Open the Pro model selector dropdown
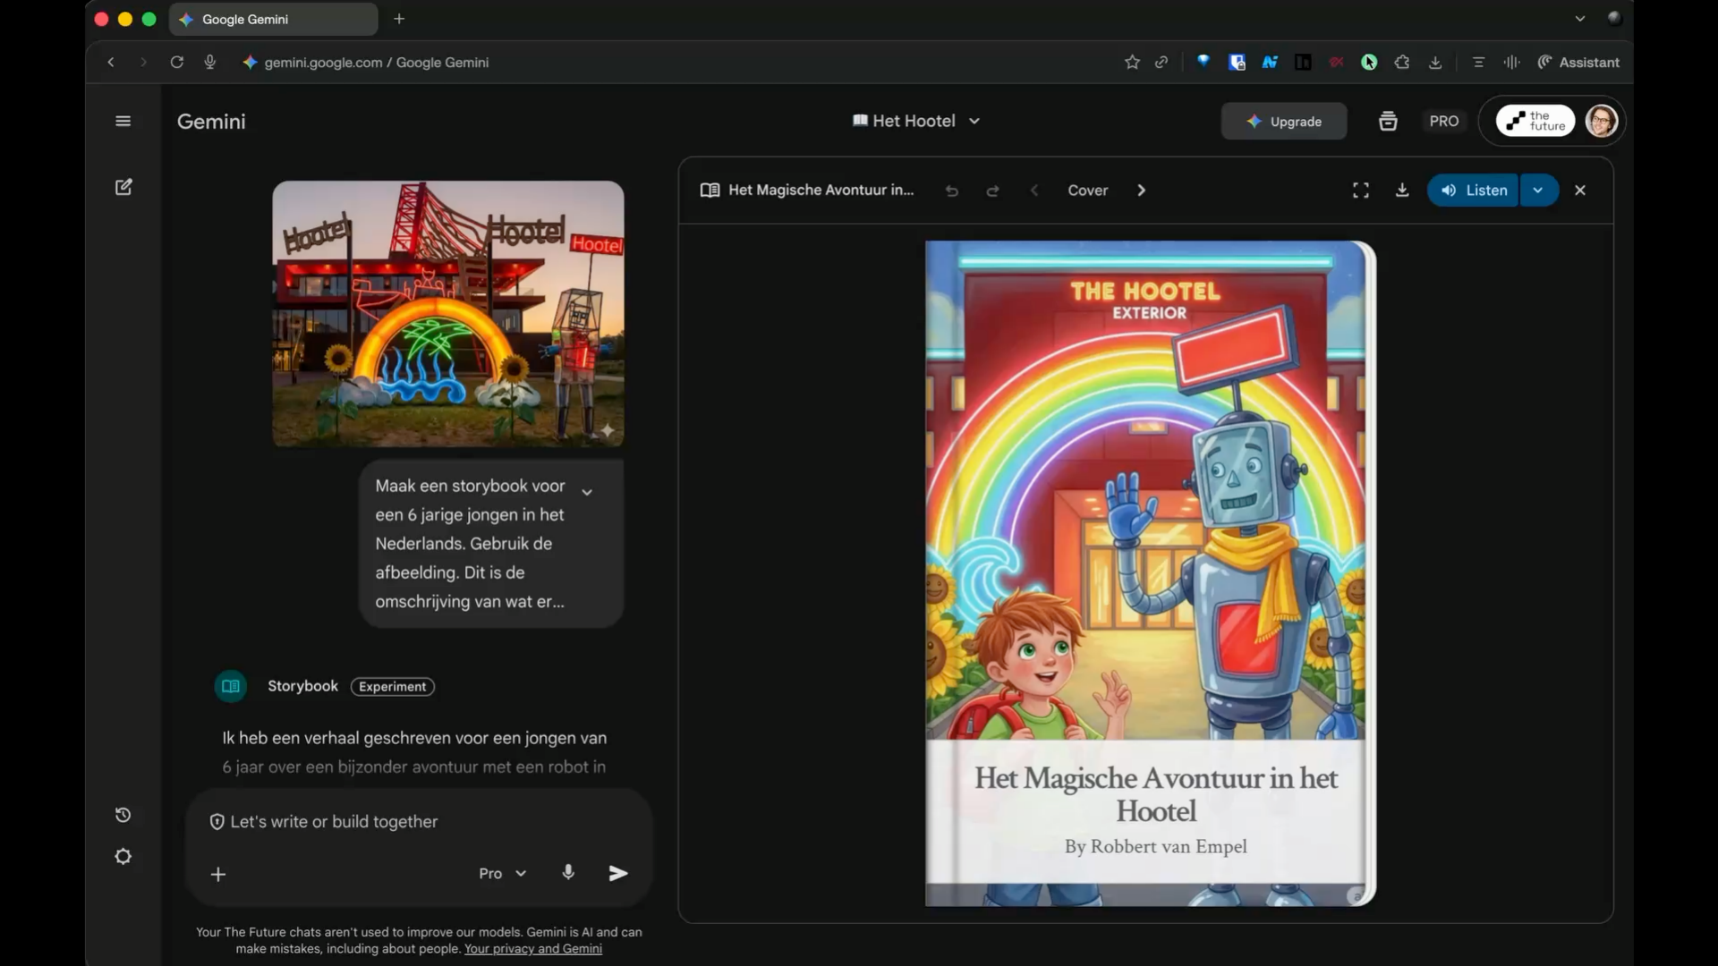 [503, 873]
